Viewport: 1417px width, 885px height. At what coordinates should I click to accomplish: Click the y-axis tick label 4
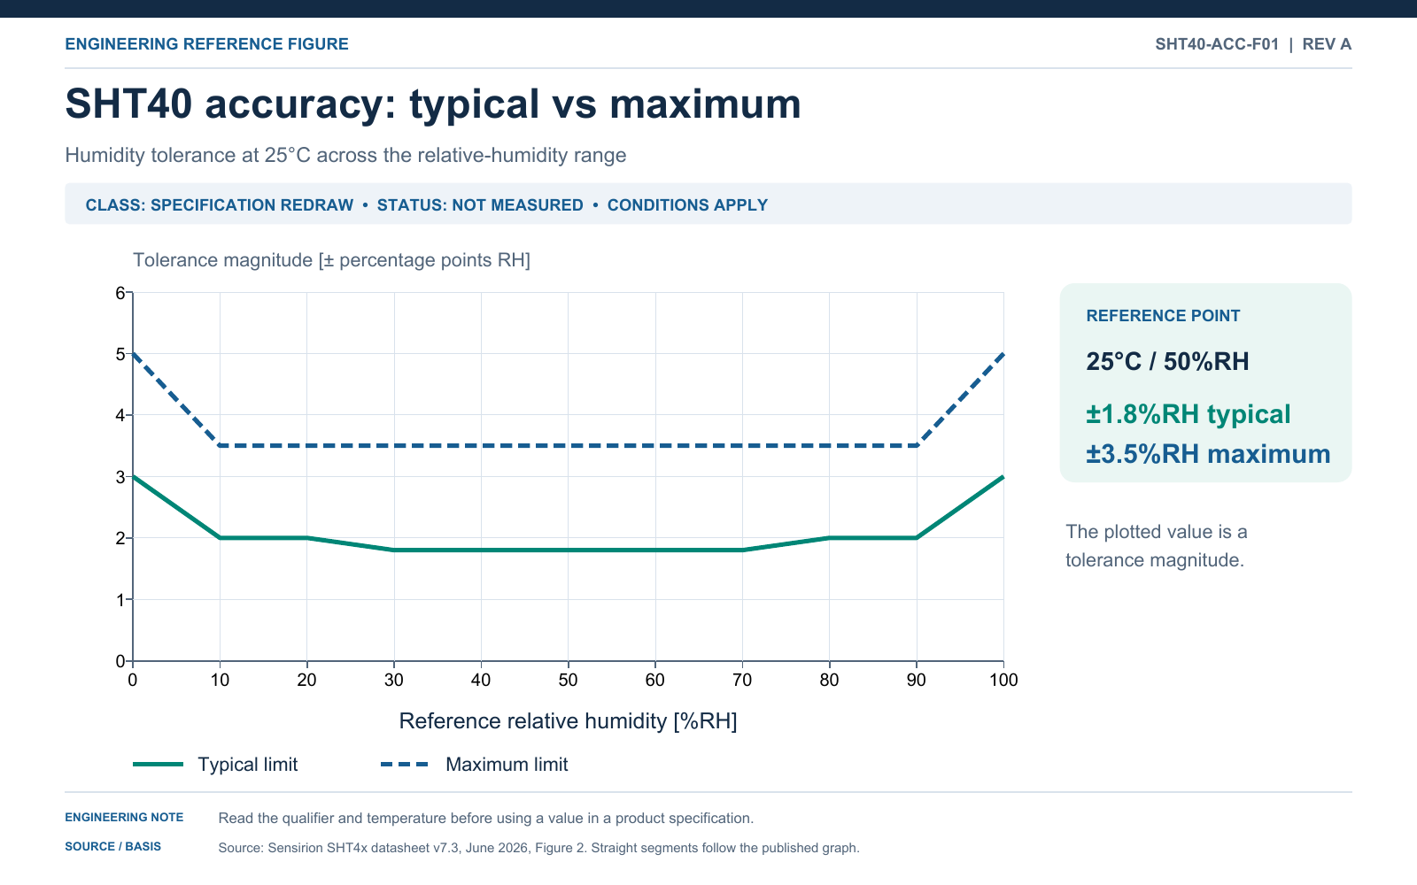pos(120,415)
